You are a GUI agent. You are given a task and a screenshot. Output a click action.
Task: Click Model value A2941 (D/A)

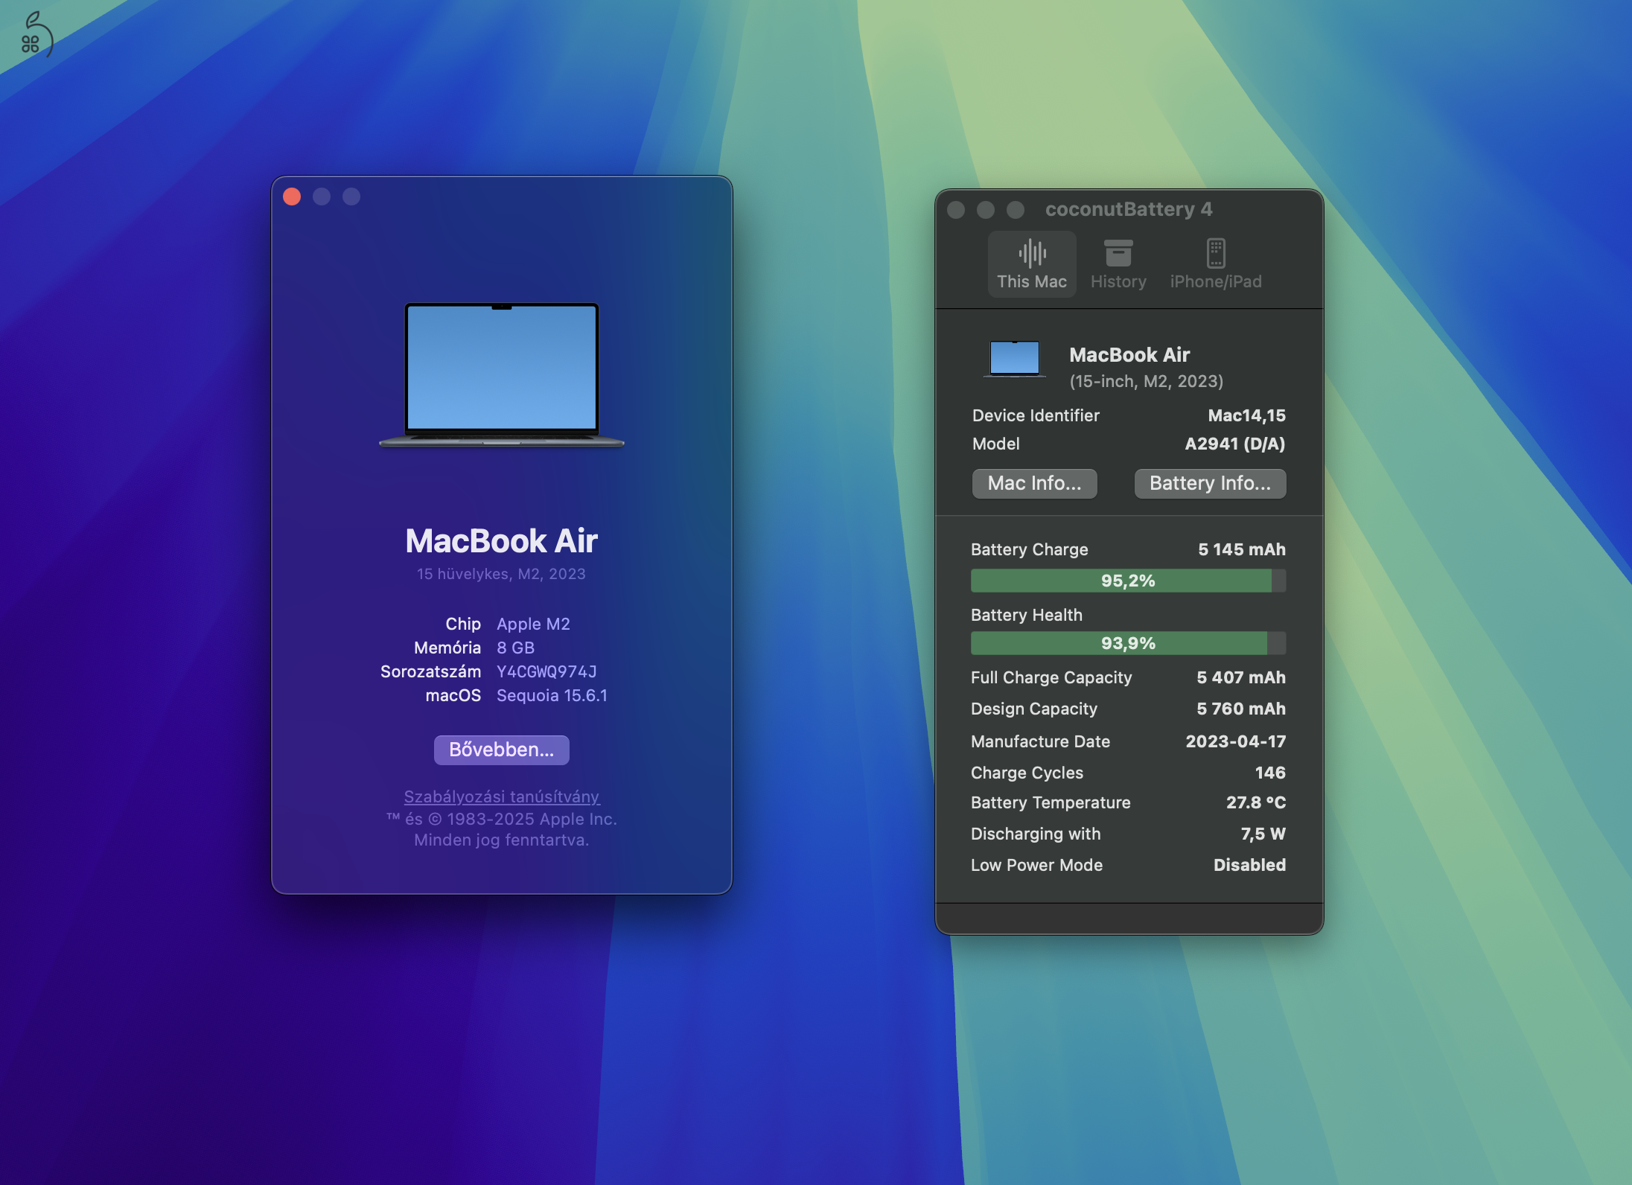(1235, 444)
